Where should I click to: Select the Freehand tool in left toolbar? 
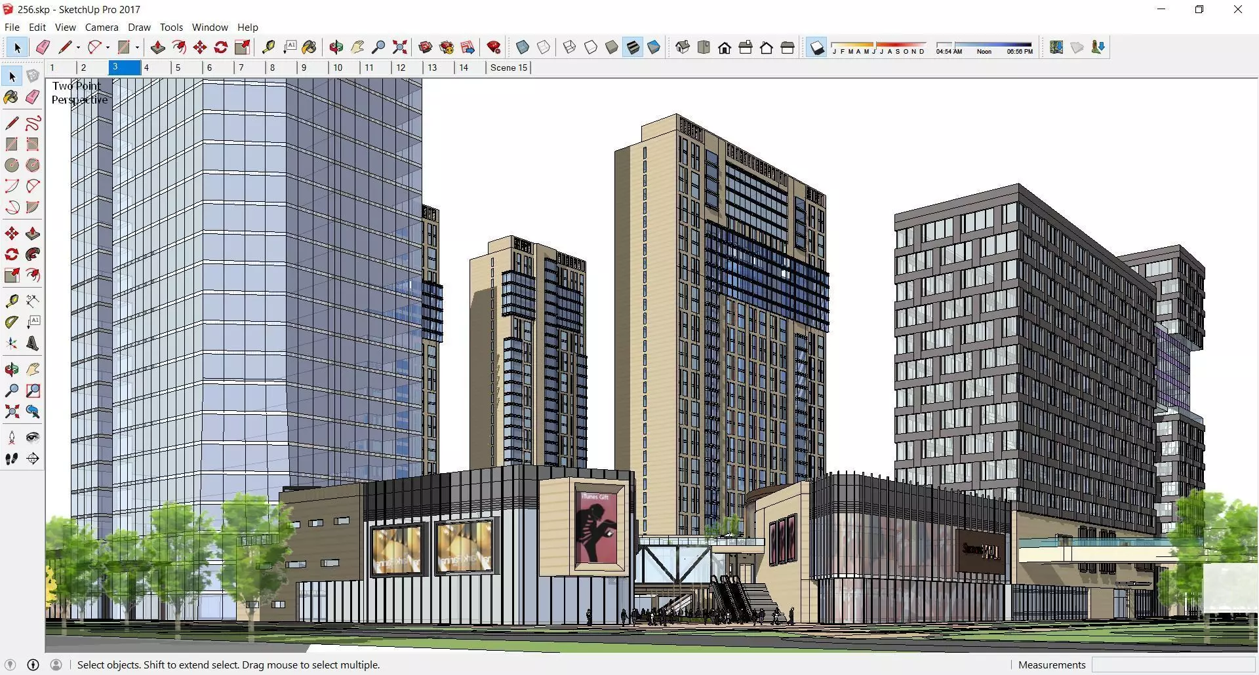33,123
